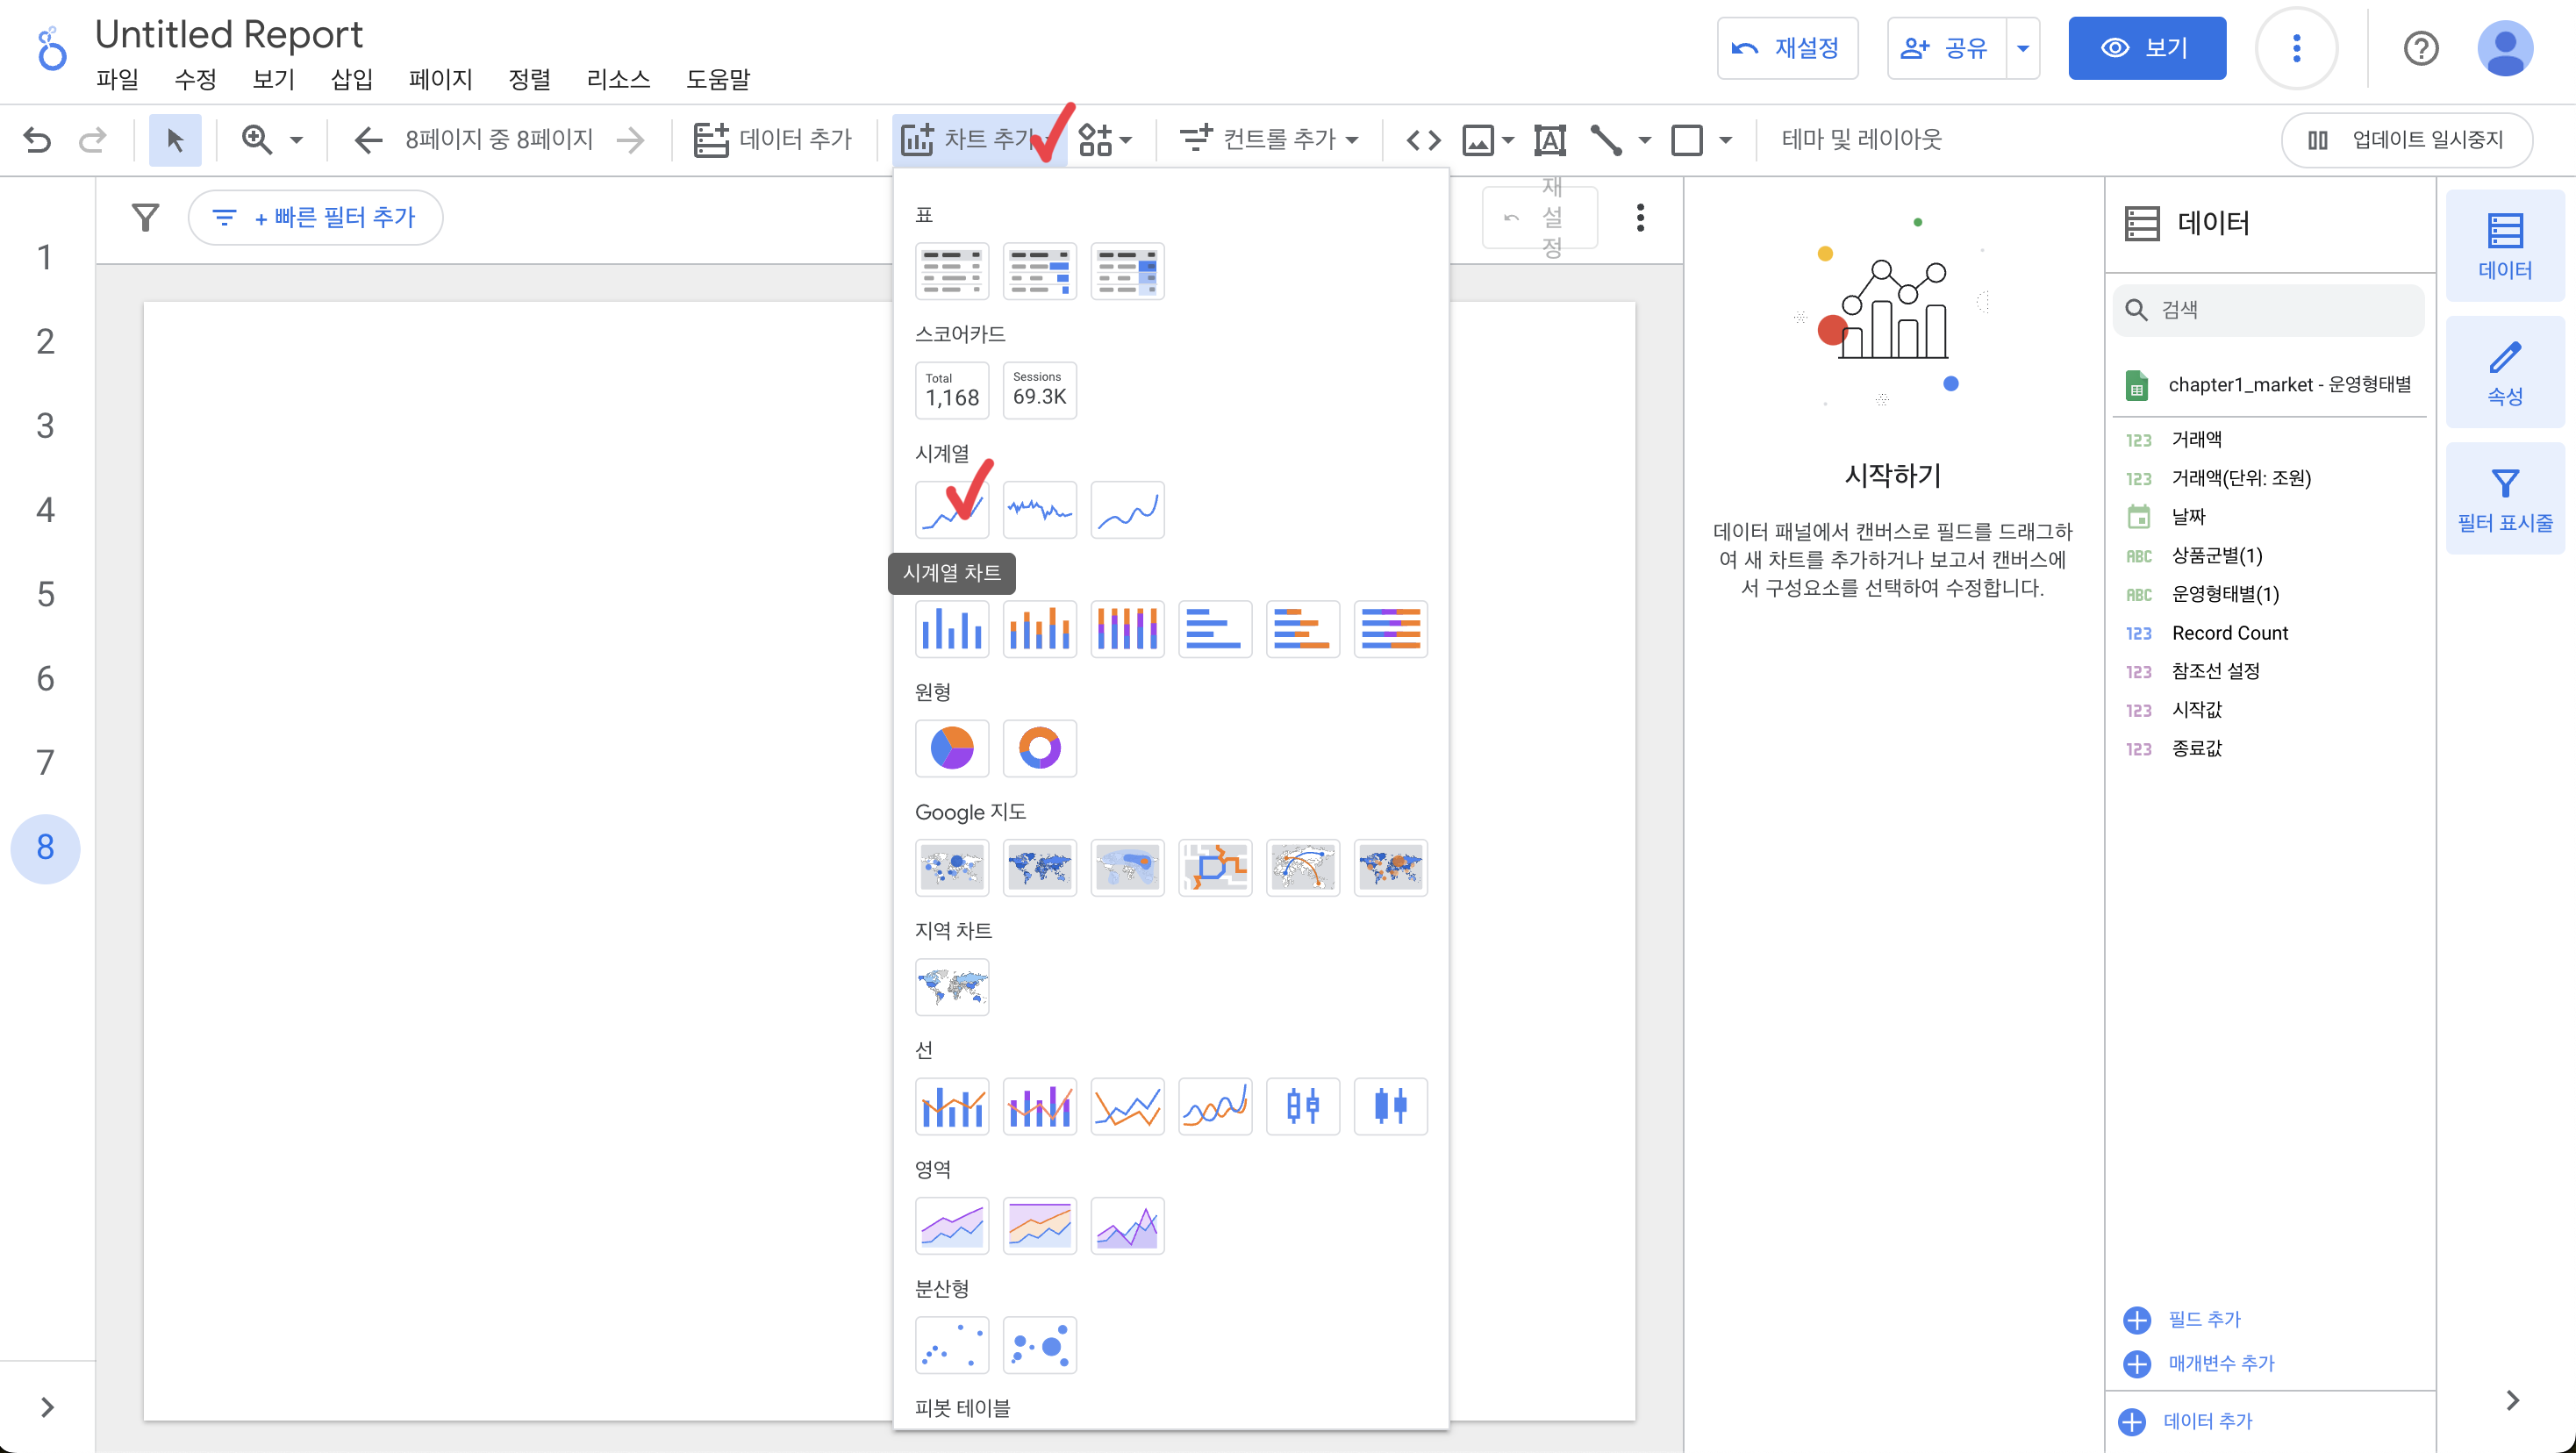Click the embed URL code icon

pos(1423,140)
